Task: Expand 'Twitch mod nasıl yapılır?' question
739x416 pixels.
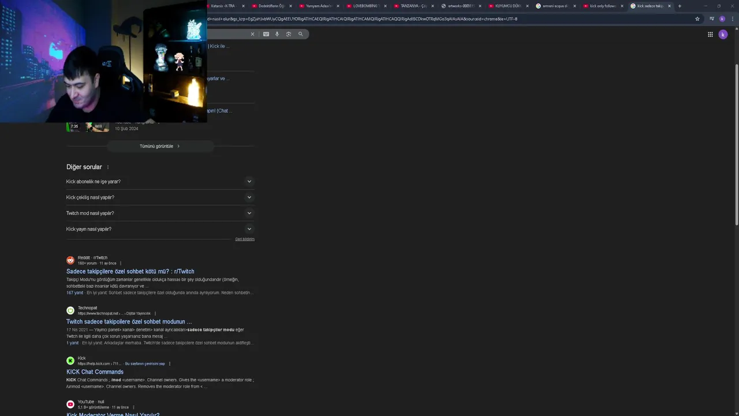Action: (x=161, y=213)
